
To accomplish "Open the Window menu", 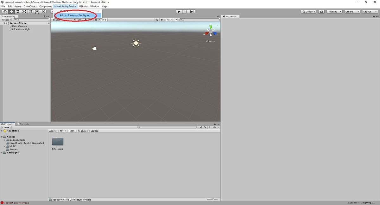I will pos(94,6).
